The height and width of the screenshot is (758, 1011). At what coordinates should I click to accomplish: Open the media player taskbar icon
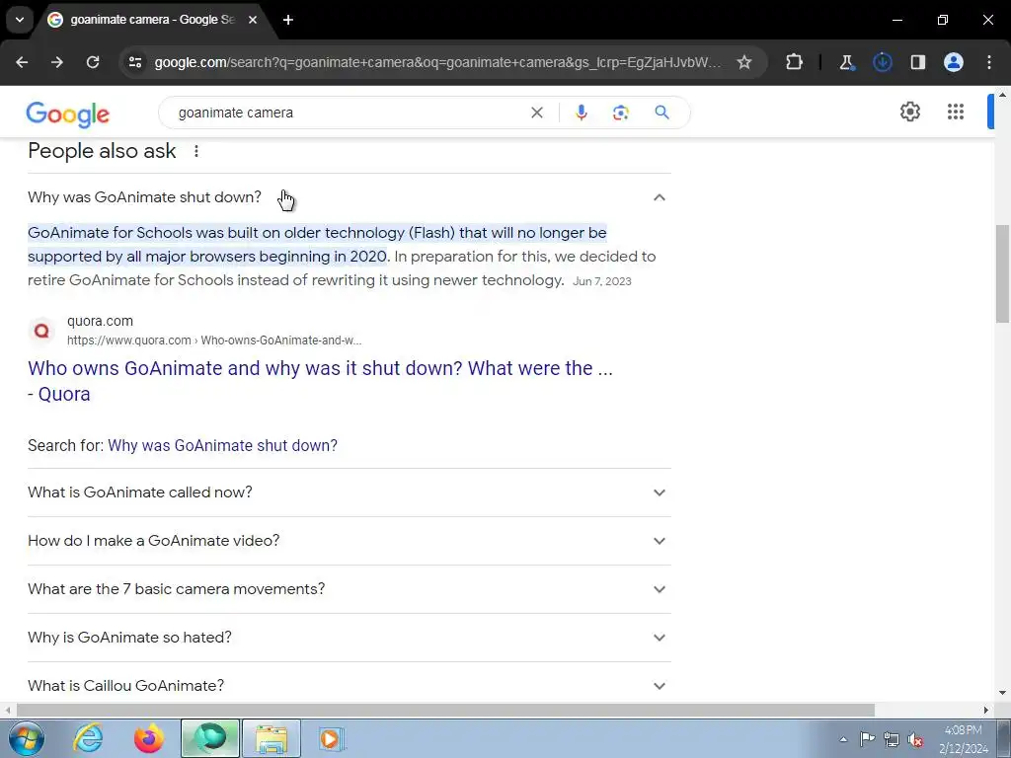click(x=332, y=738)
